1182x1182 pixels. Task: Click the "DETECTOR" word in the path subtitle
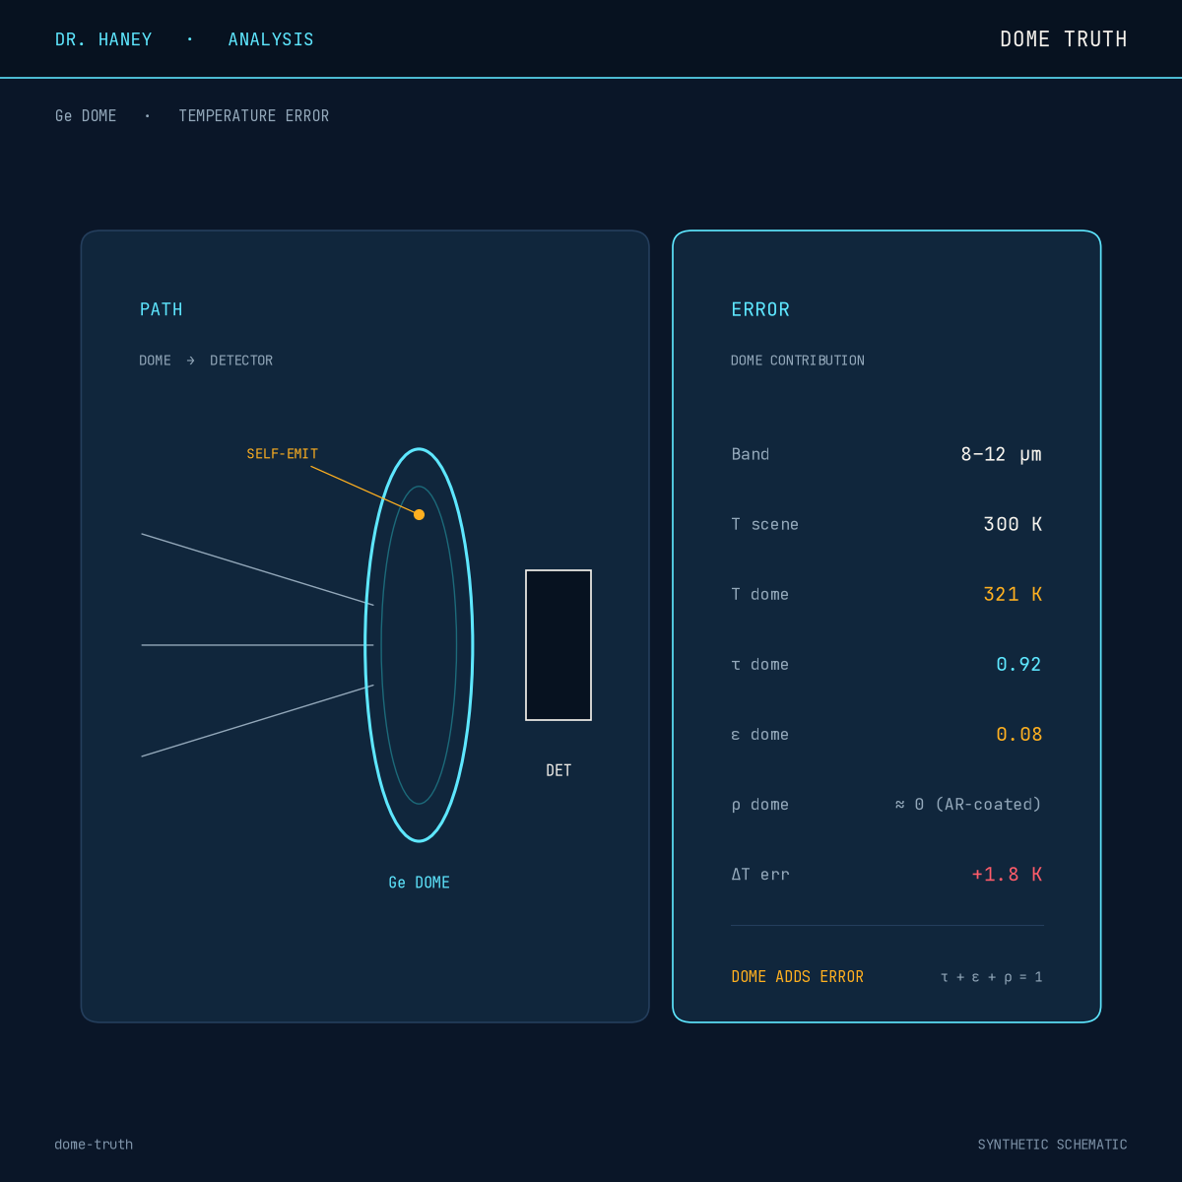[x=241, y=361]
